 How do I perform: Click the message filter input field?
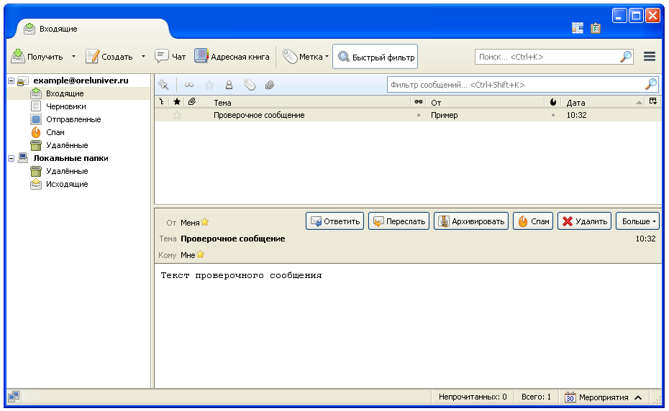(x=514, y=85)
